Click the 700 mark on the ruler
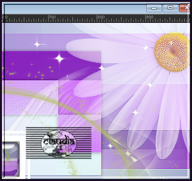 pyautogui.click(x=52, y=17)
